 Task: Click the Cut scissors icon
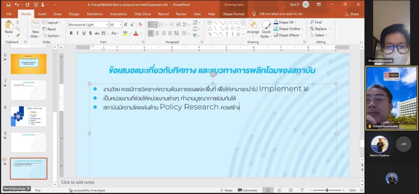point(18,22)
